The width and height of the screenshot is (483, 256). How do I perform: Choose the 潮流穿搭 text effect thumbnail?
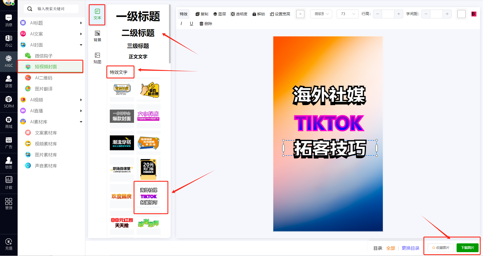[x=122, y=143]
